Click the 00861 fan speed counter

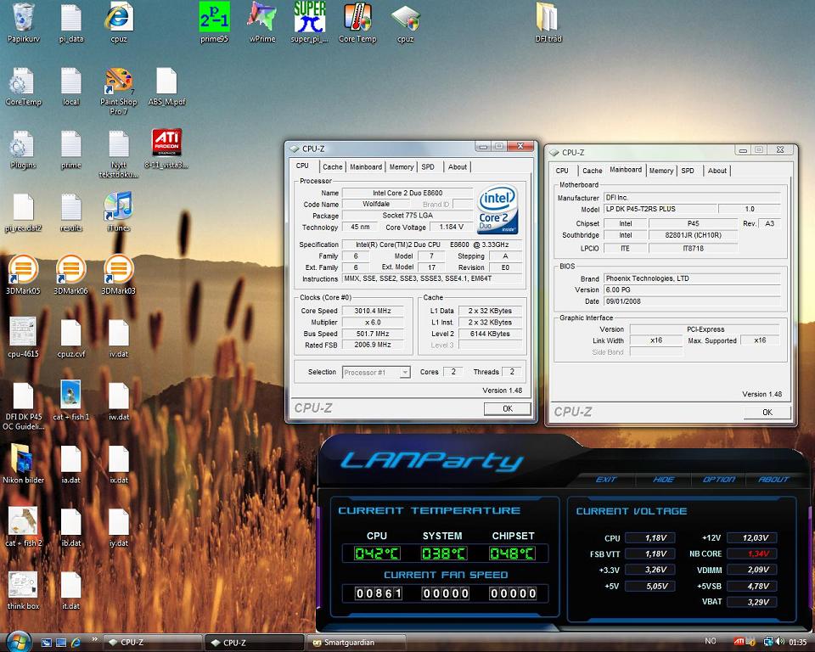coord(379,593)
